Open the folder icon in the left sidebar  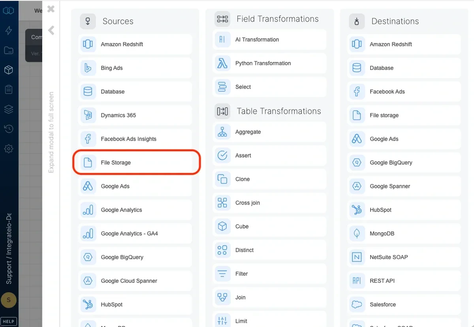click(9, 50)
